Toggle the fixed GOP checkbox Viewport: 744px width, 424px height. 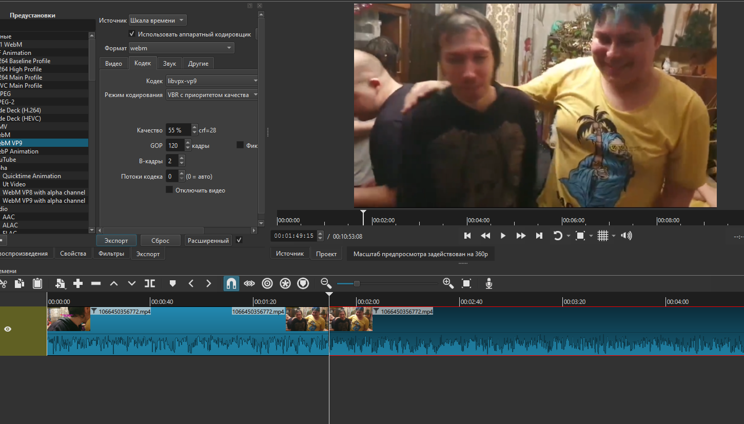tap(240, 145)
